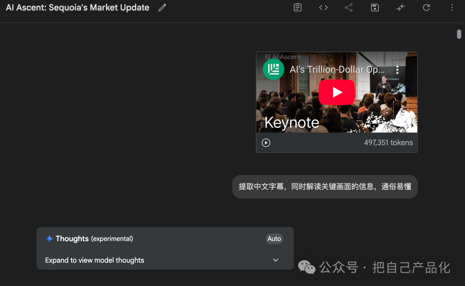Viewport: 465px width, 286px height.
Task: Open the Sequoia channel logo on video
Action: (x=273, y=69)
